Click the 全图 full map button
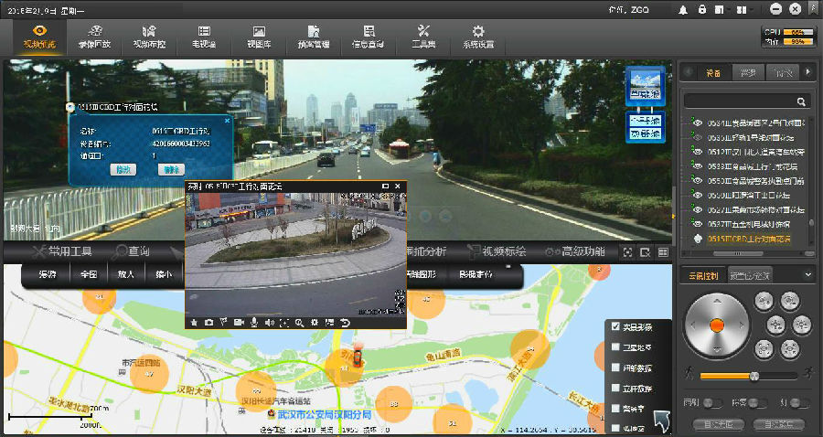The width and height of the screenshot is (823, 437). (x=89, y=274)
